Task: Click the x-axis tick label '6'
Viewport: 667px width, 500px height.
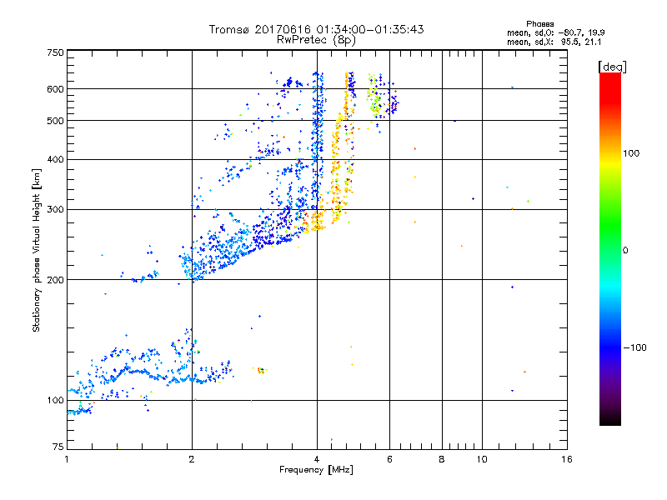Action: (389, 459)
